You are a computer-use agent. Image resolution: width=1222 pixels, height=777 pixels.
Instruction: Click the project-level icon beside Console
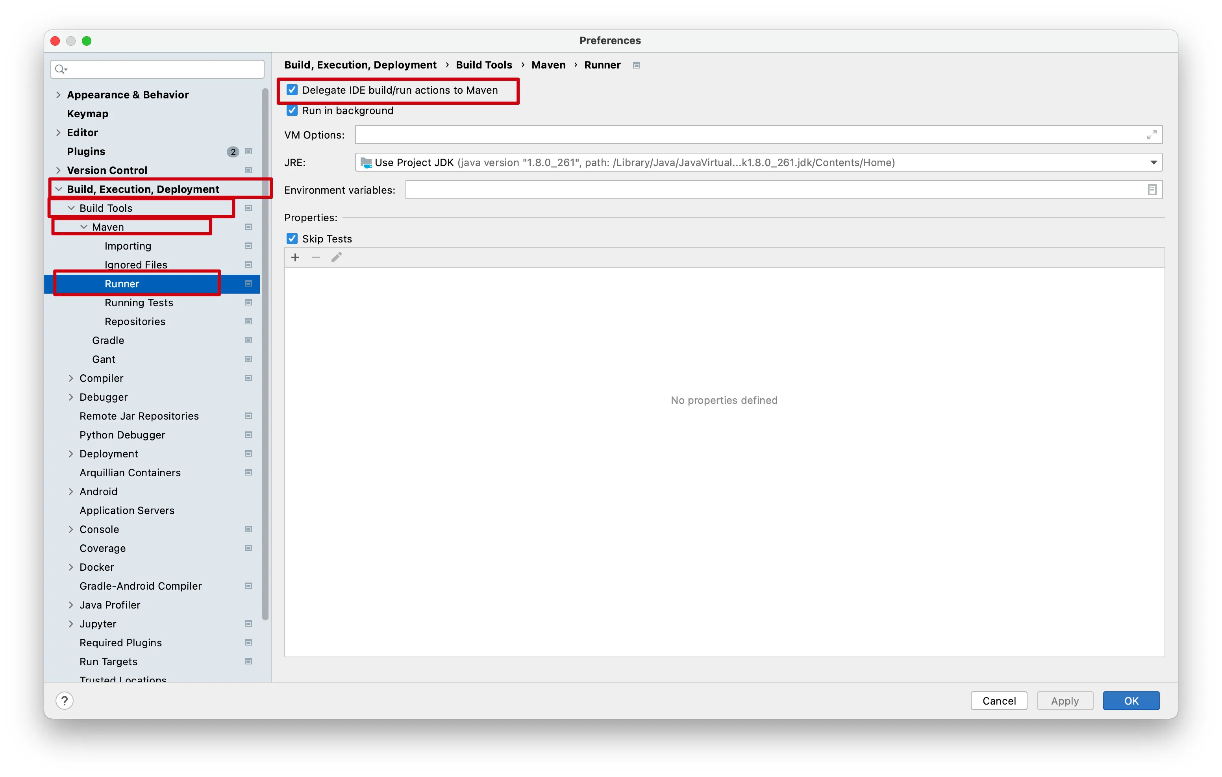tap(249, 529)
